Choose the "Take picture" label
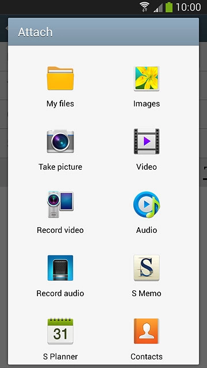 pyautogui.click(x=60, y=167)
